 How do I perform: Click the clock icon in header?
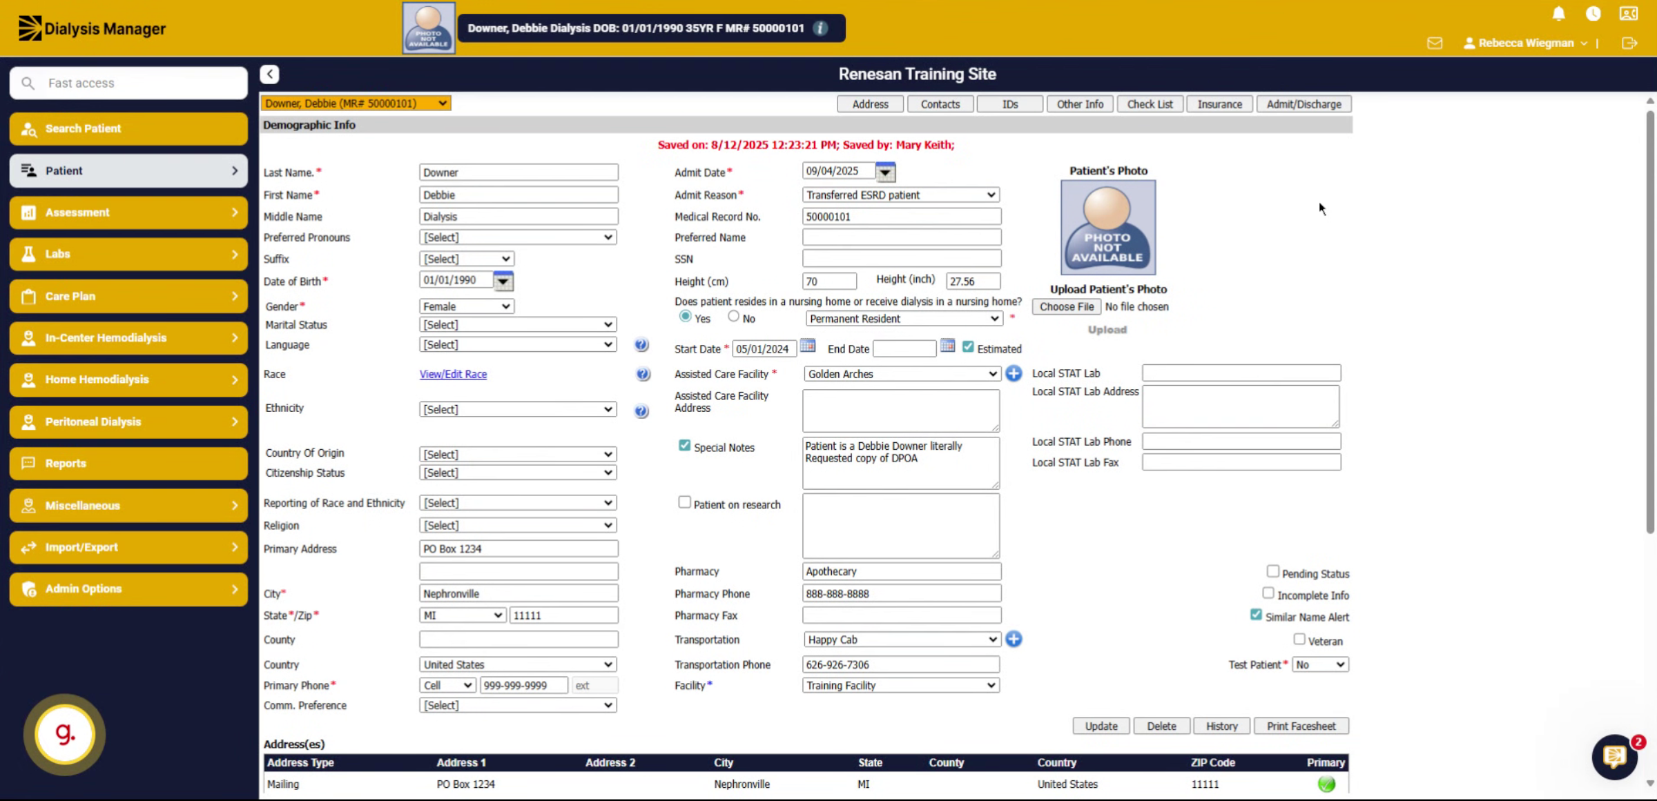tap(1593, 14)
